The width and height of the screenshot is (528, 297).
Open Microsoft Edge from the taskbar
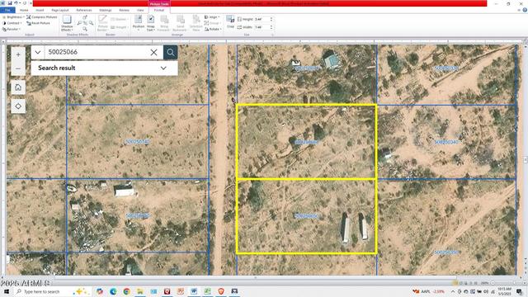(113, 291)
